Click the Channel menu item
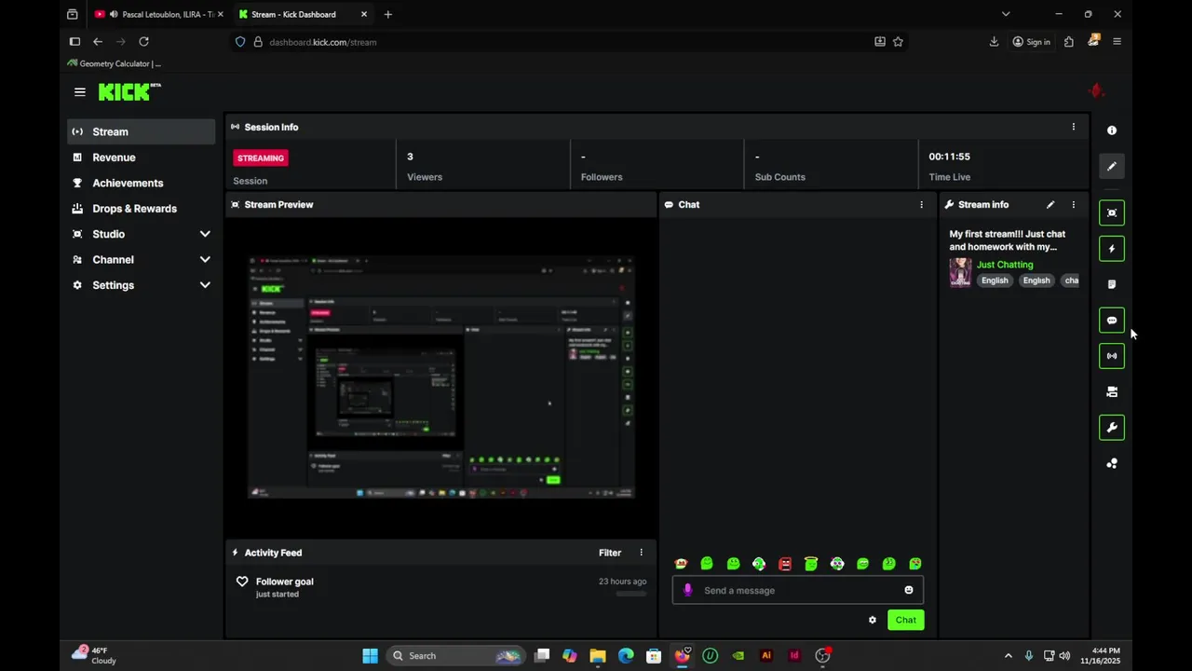1192x671 pixels. coord(142,260)
